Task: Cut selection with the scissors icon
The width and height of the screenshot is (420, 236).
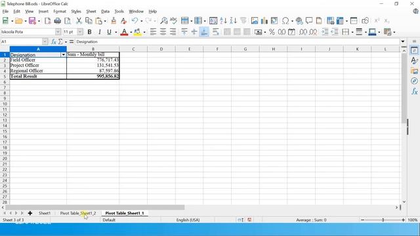Action: 79,20
